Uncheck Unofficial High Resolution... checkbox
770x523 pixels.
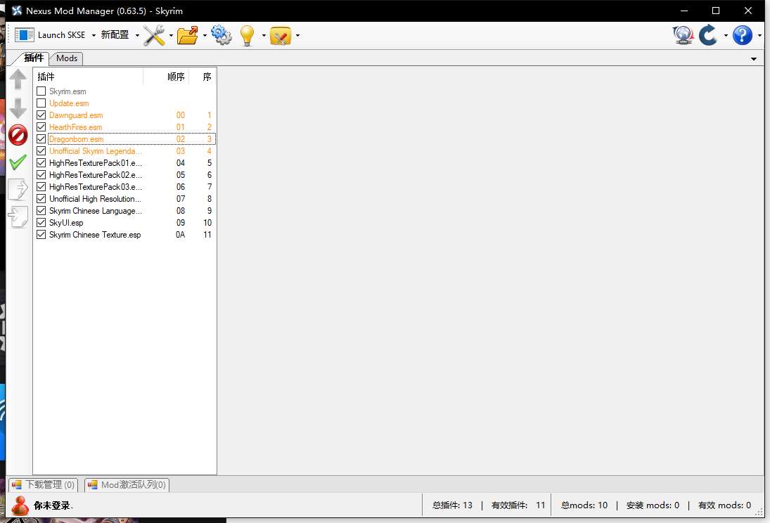[x=41, y=199]
